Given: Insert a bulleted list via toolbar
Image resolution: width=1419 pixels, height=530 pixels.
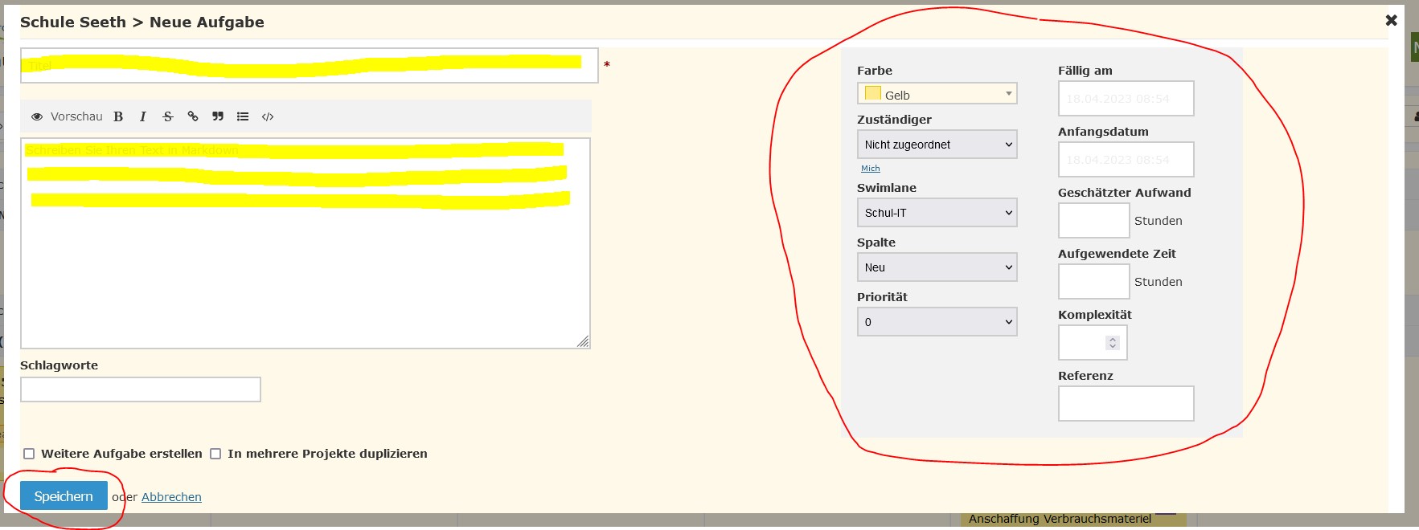Looking at the screenshot, I should click(243, 116).
